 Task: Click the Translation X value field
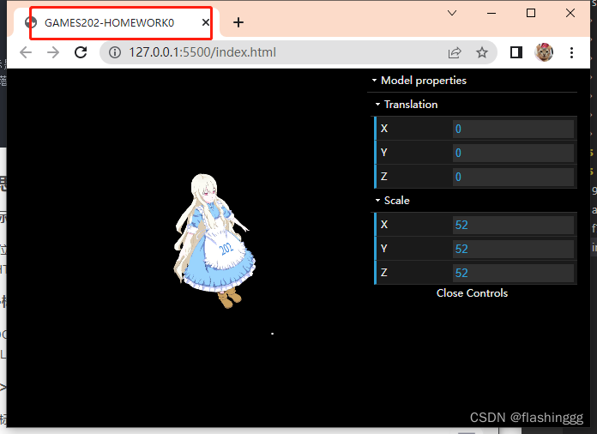[513, 129]
